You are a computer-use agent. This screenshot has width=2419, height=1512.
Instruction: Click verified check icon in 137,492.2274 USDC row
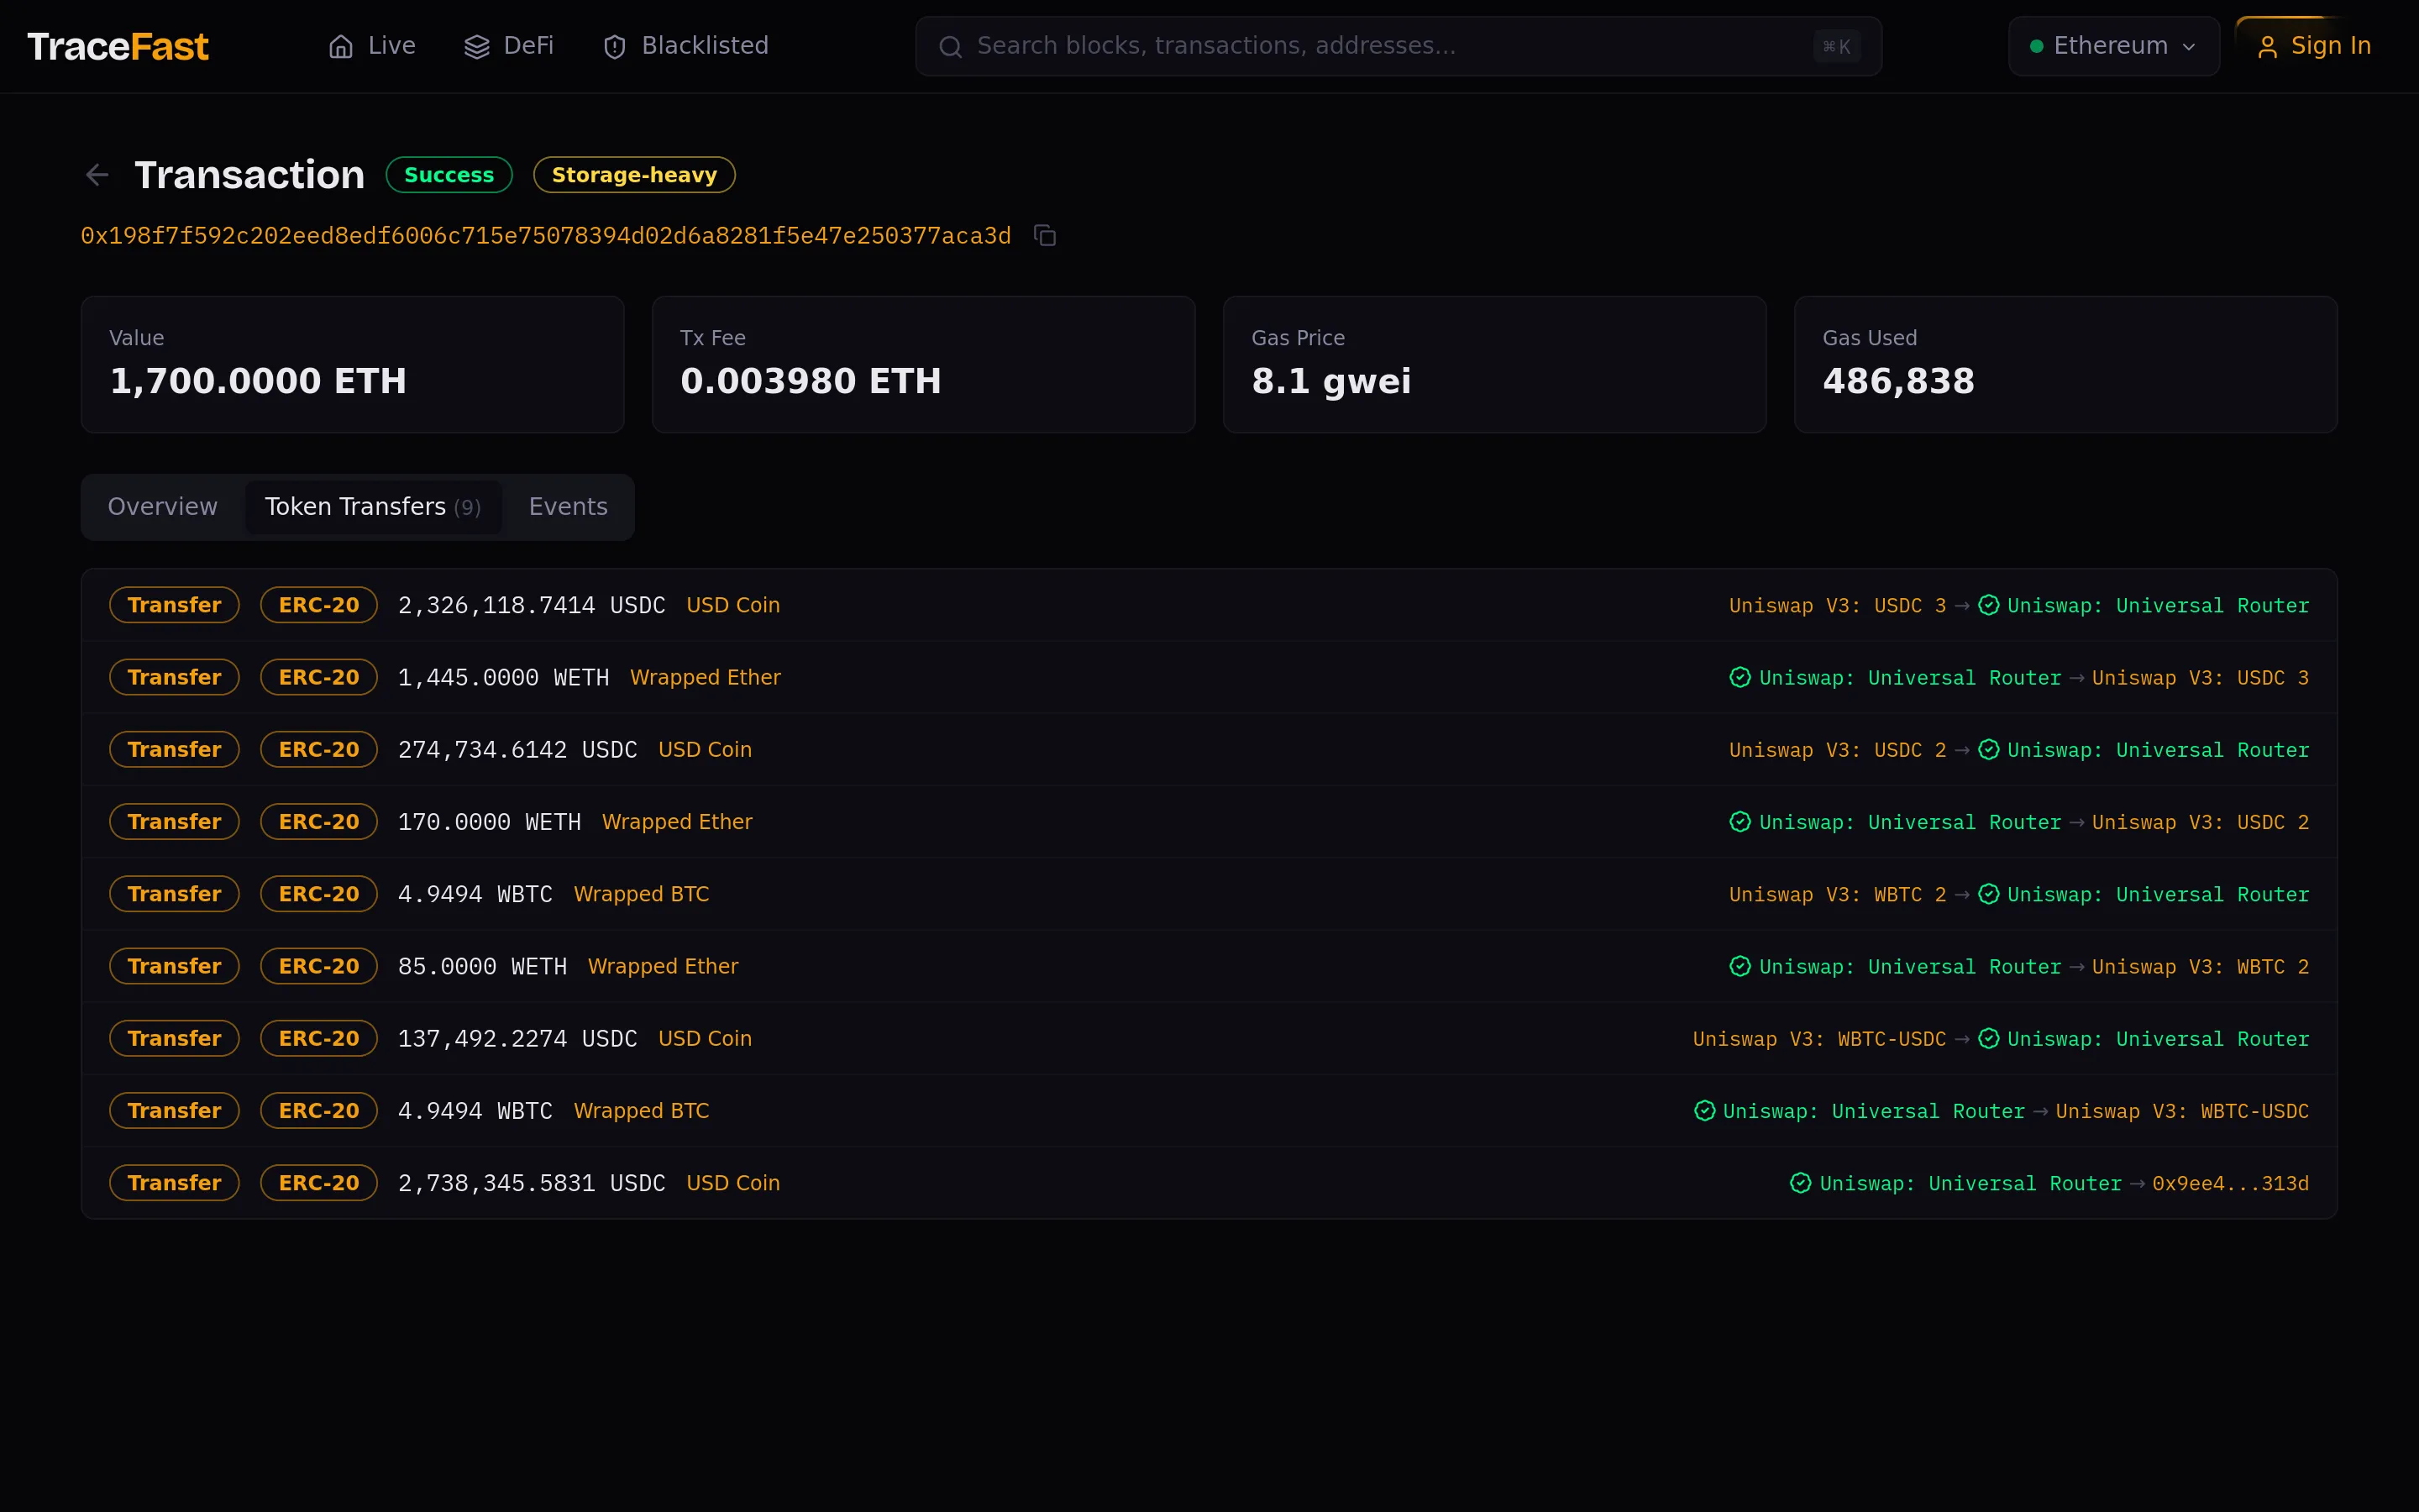[1989, 1038]
